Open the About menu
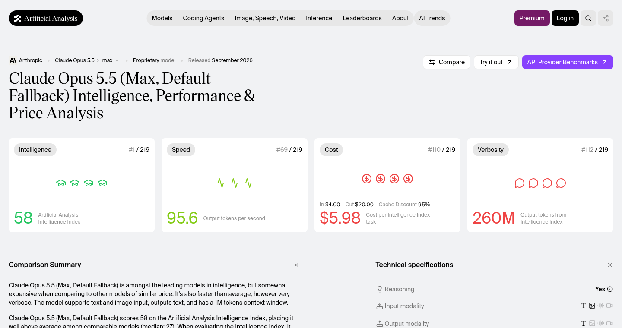The image size is (622, 328). click(x=400, y=18)
